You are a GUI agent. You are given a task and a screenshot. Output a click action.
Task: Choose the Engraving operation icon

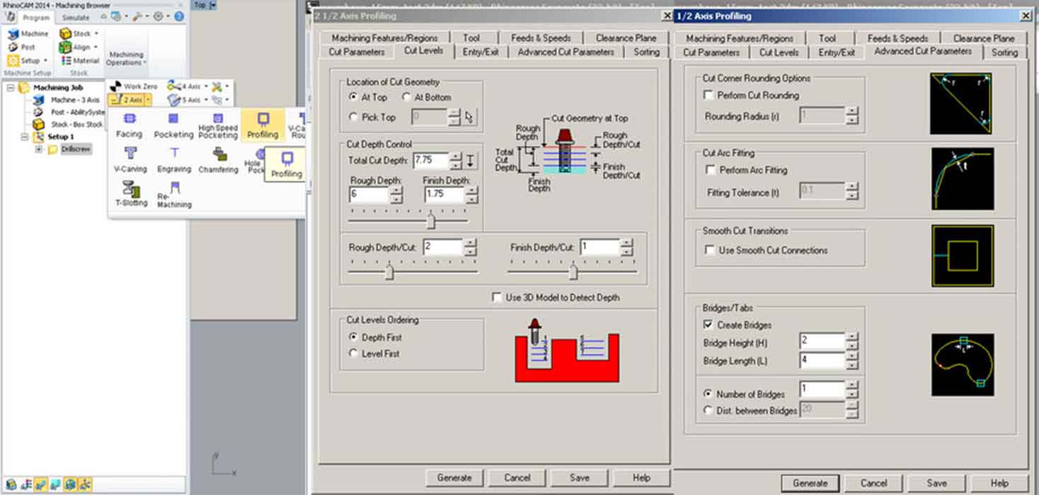point(174,153)
